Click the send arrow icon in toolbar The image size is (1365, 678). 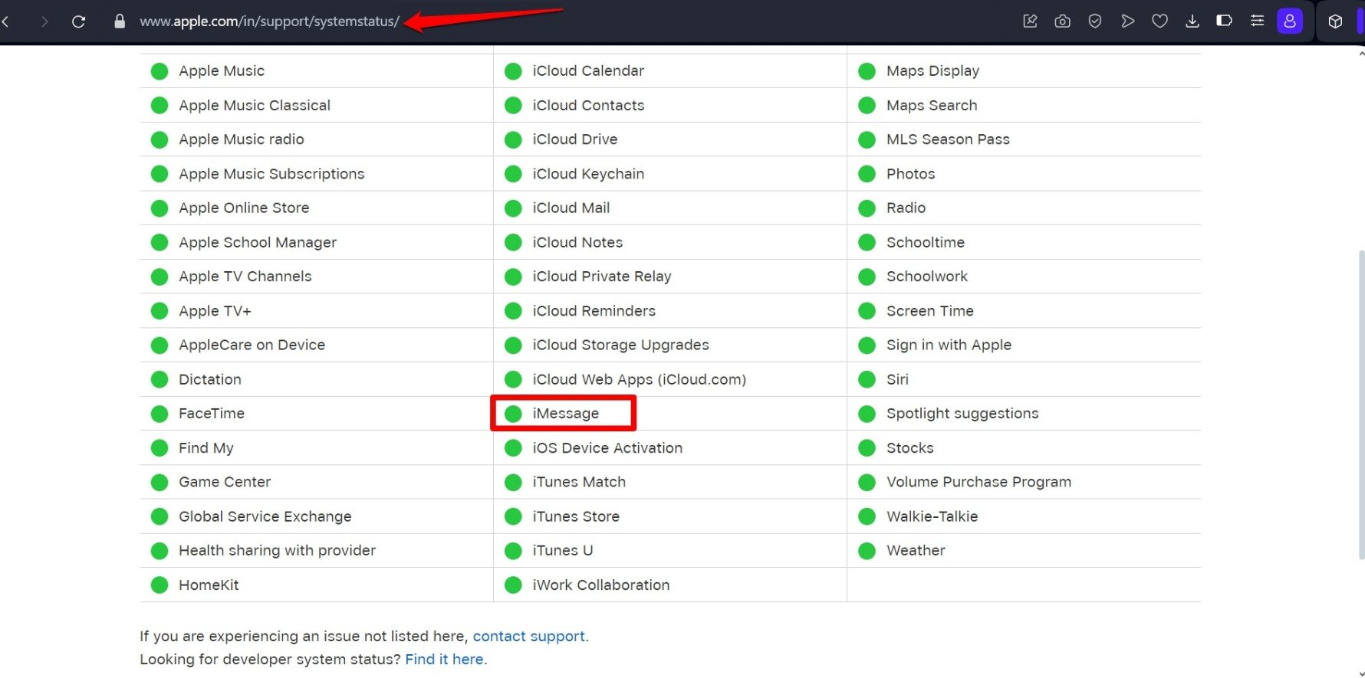[x=1127, y=21]
